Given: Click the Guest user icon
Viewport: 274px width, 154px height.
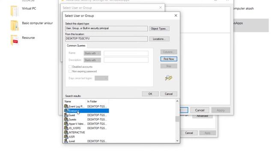Looking at the screenshot, I should [x=66, y=115].
